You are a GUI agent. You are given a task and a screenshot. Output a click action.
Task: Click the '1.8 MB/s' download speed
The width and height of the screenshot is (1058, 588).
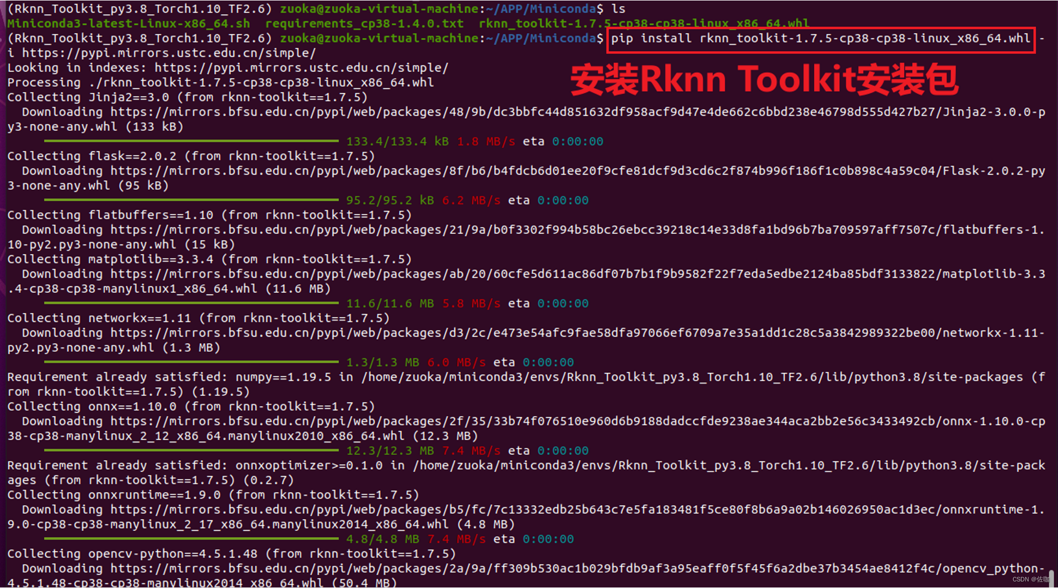[486, 141]
